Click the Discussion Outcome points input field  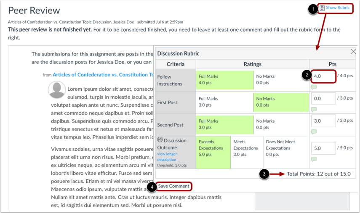323,148
